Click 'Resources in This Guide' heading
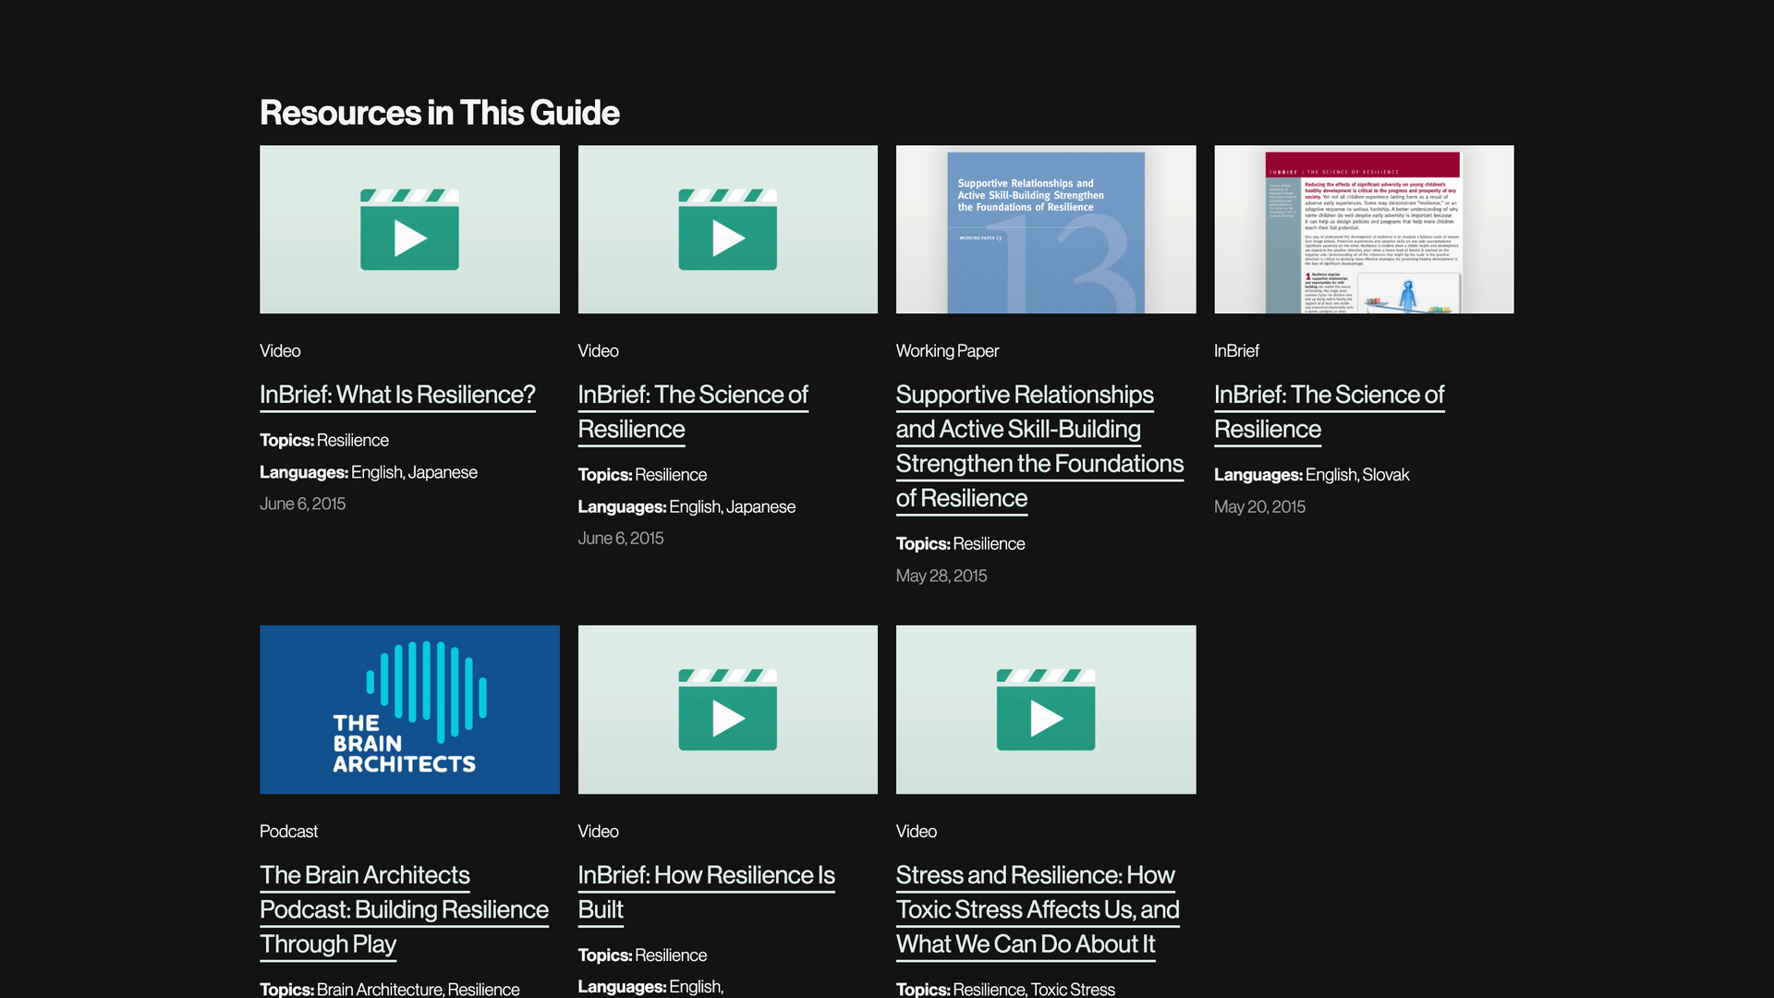 (x=440, y=113)
